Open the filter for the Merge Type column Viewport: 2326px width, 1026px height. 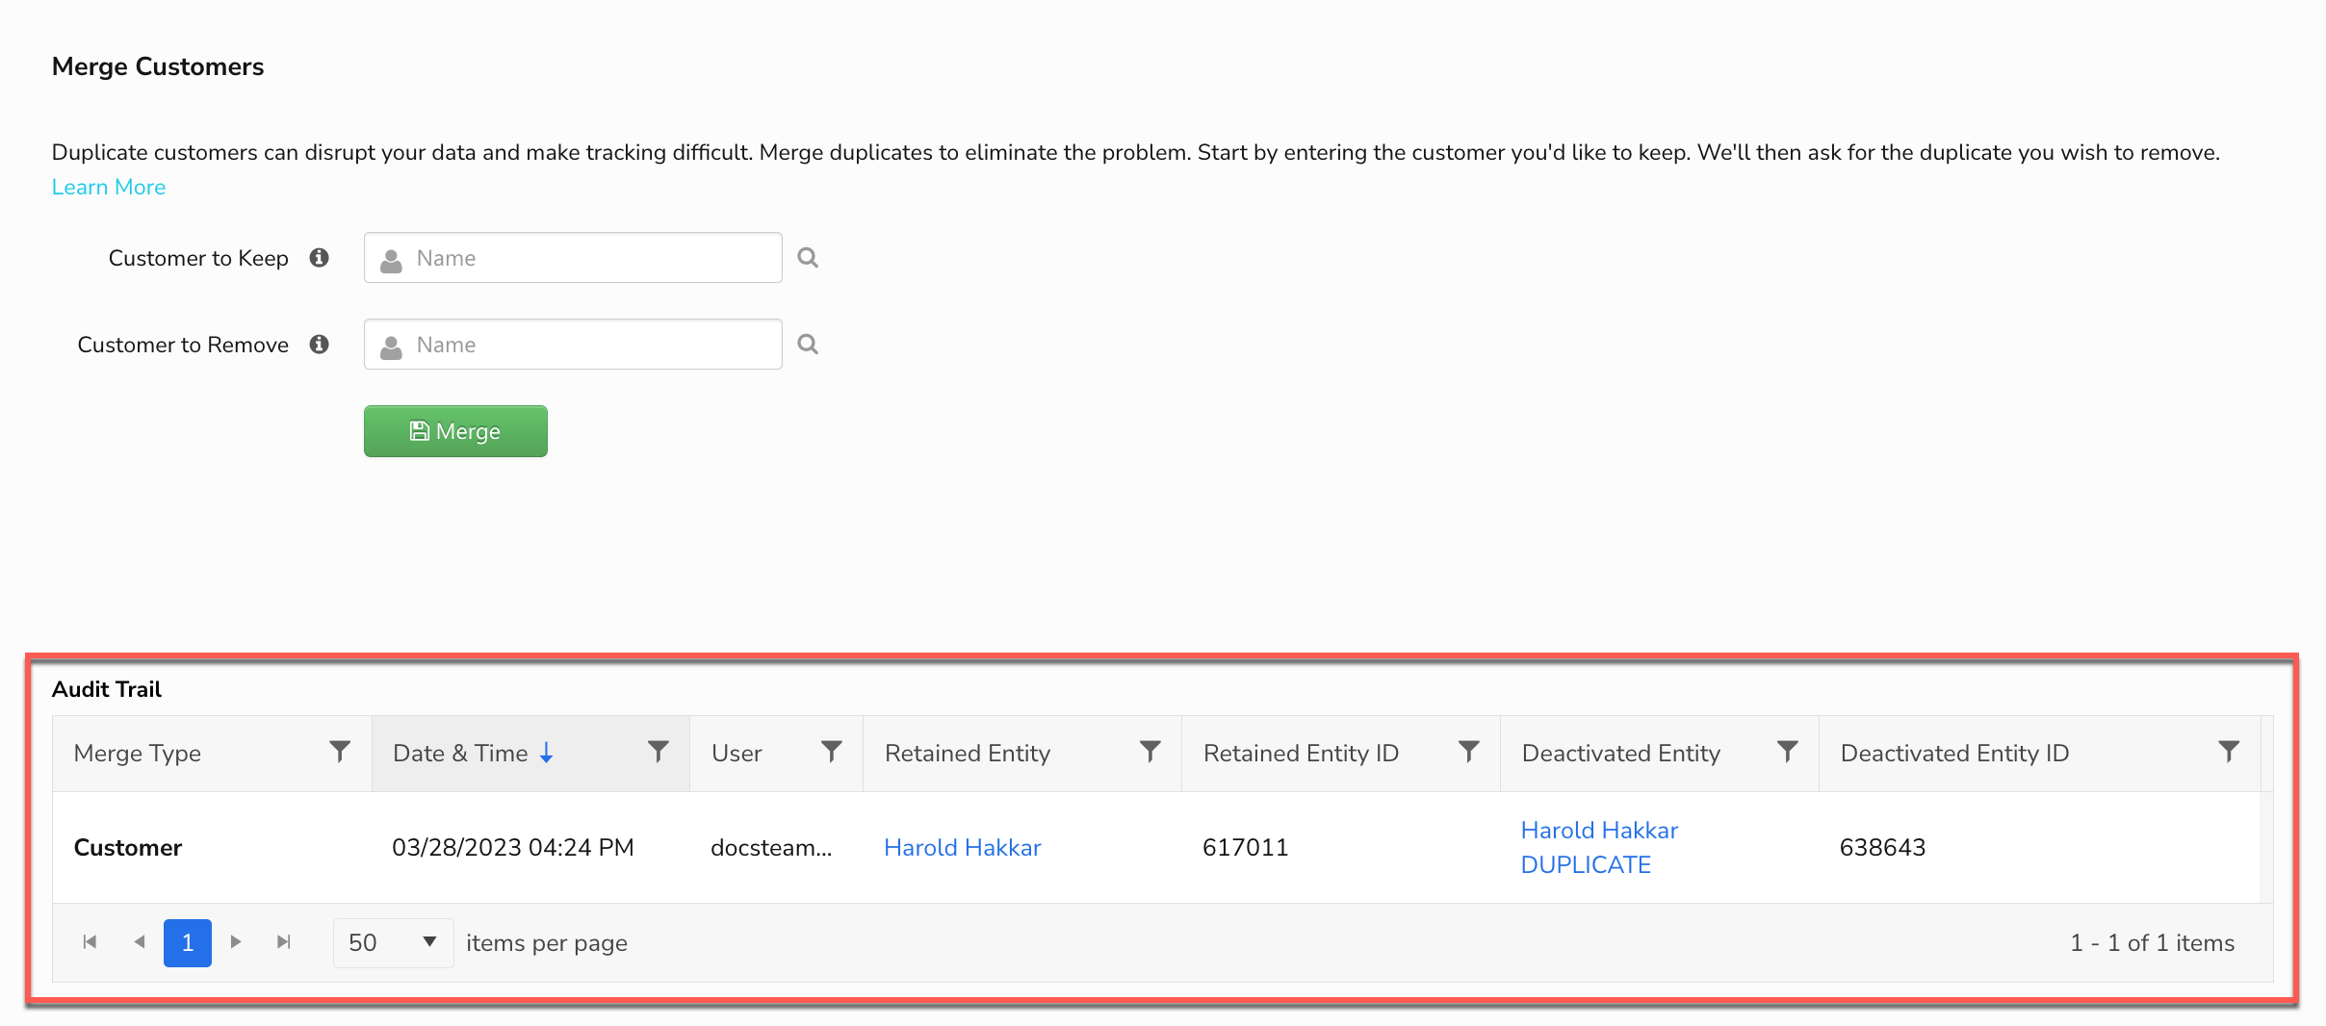[x=339, y=752]
